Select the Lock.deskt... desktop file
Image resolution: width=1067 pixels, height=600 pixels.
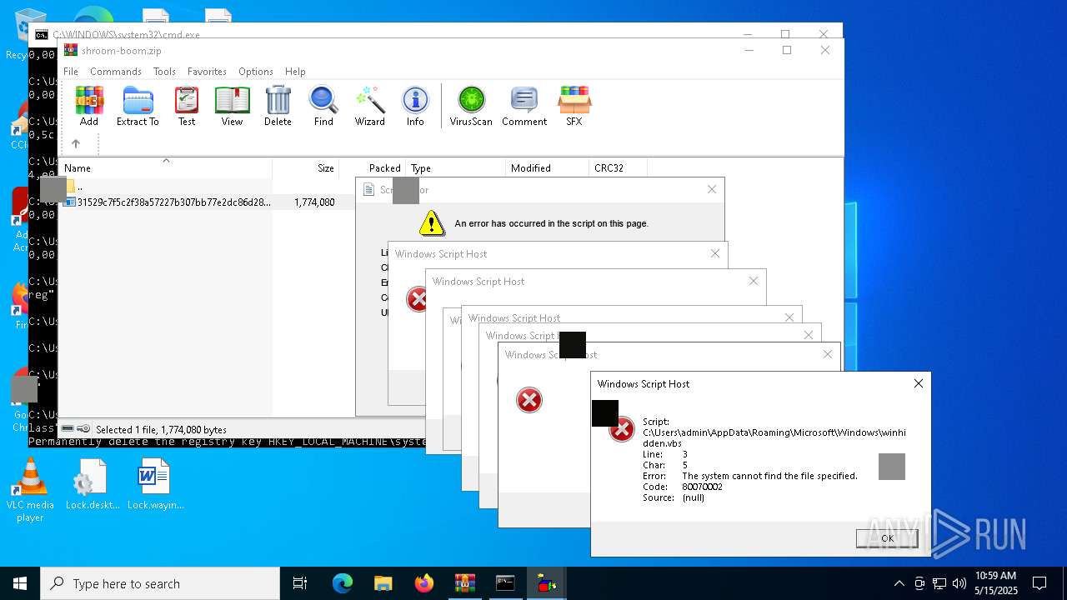coord(93,484)
